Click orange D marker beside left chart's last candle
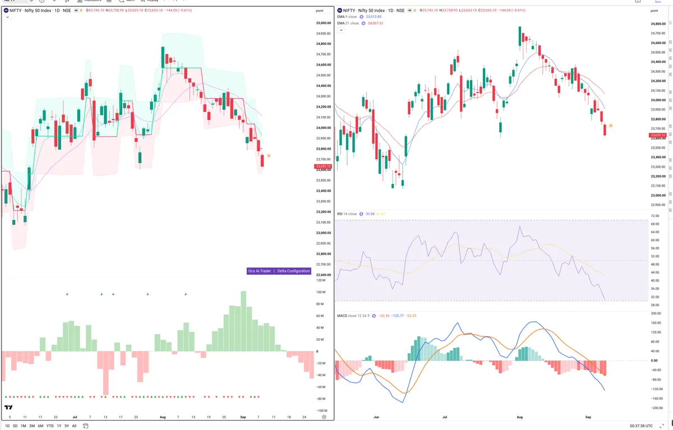Screen dimensions: 673x430 (269, 155)
